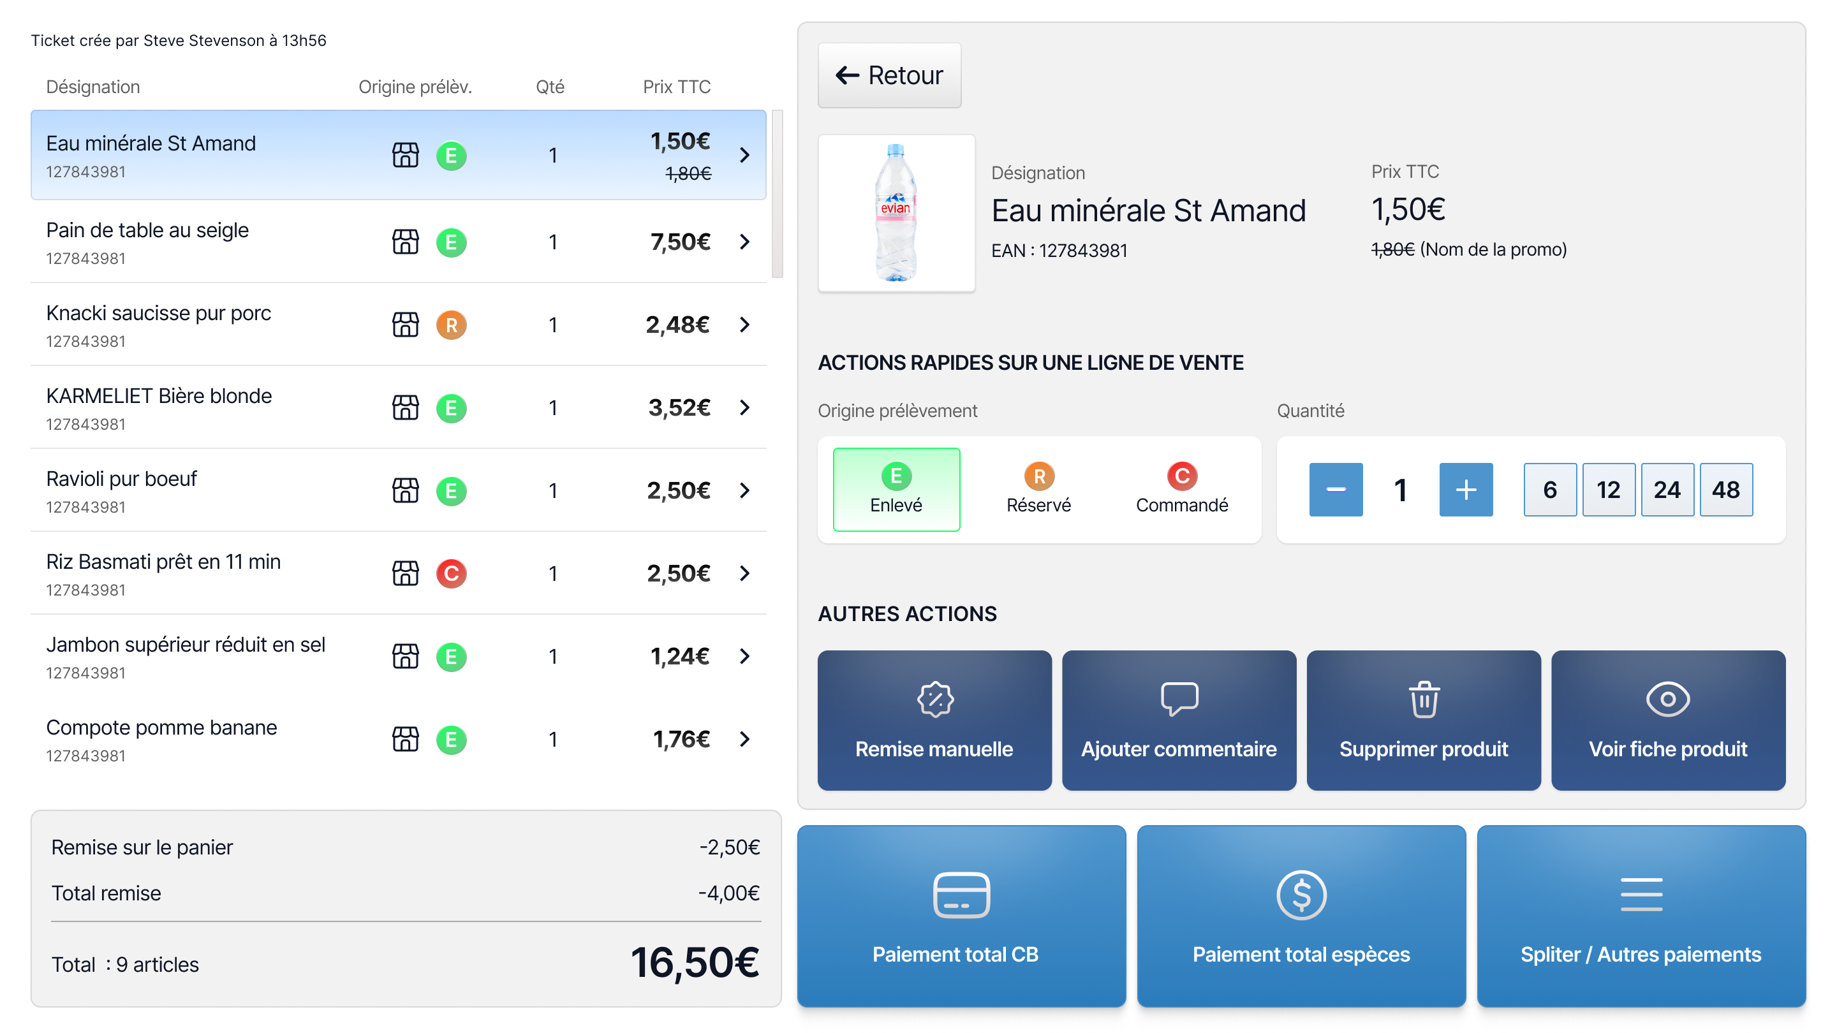Click the store icon on Knacki saucisse row
Image resolution: width=1837 pixels, height=1033 pixels.
tap(405, 325)
